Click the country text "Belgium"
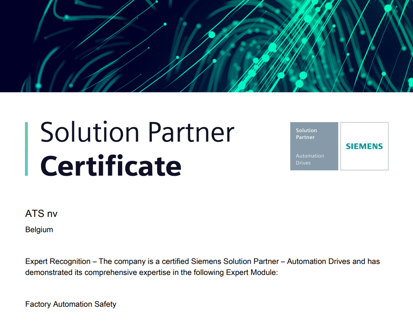 39,230
